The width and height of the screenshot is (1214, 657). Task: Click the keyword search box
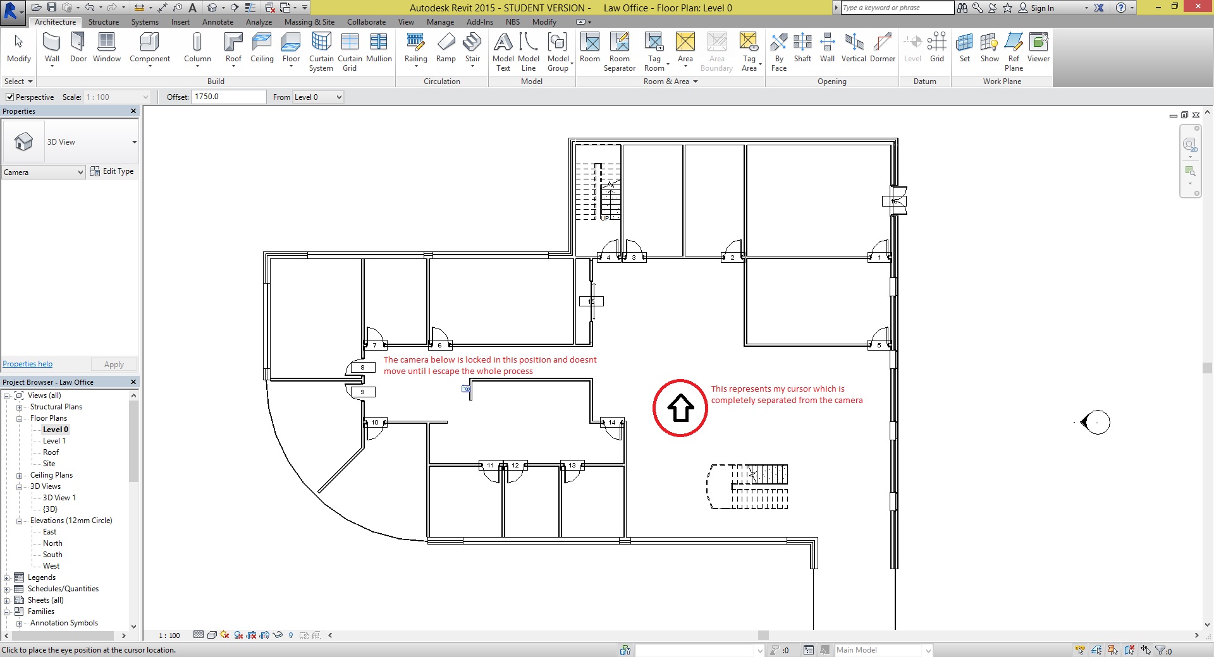point(897,8)
